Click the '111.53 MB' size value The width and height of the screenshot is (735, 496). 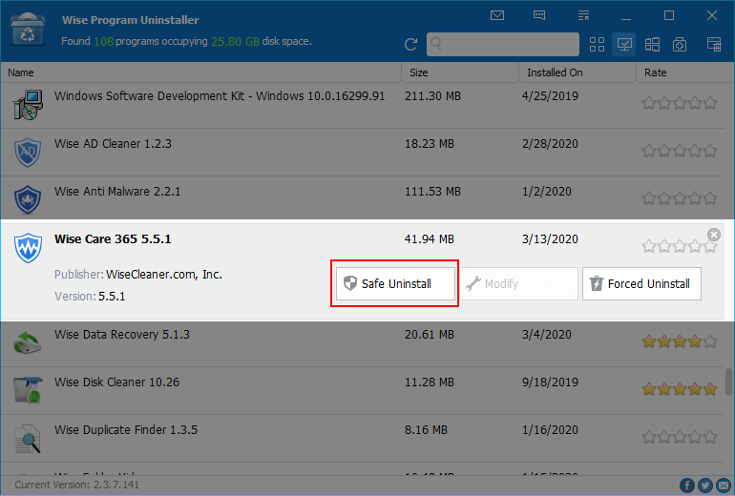coord(432,192)
